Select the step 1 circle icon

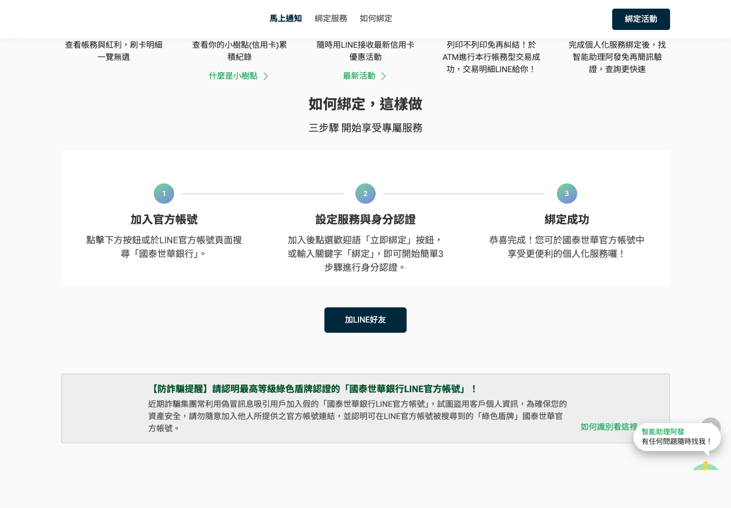coord(164,194)
